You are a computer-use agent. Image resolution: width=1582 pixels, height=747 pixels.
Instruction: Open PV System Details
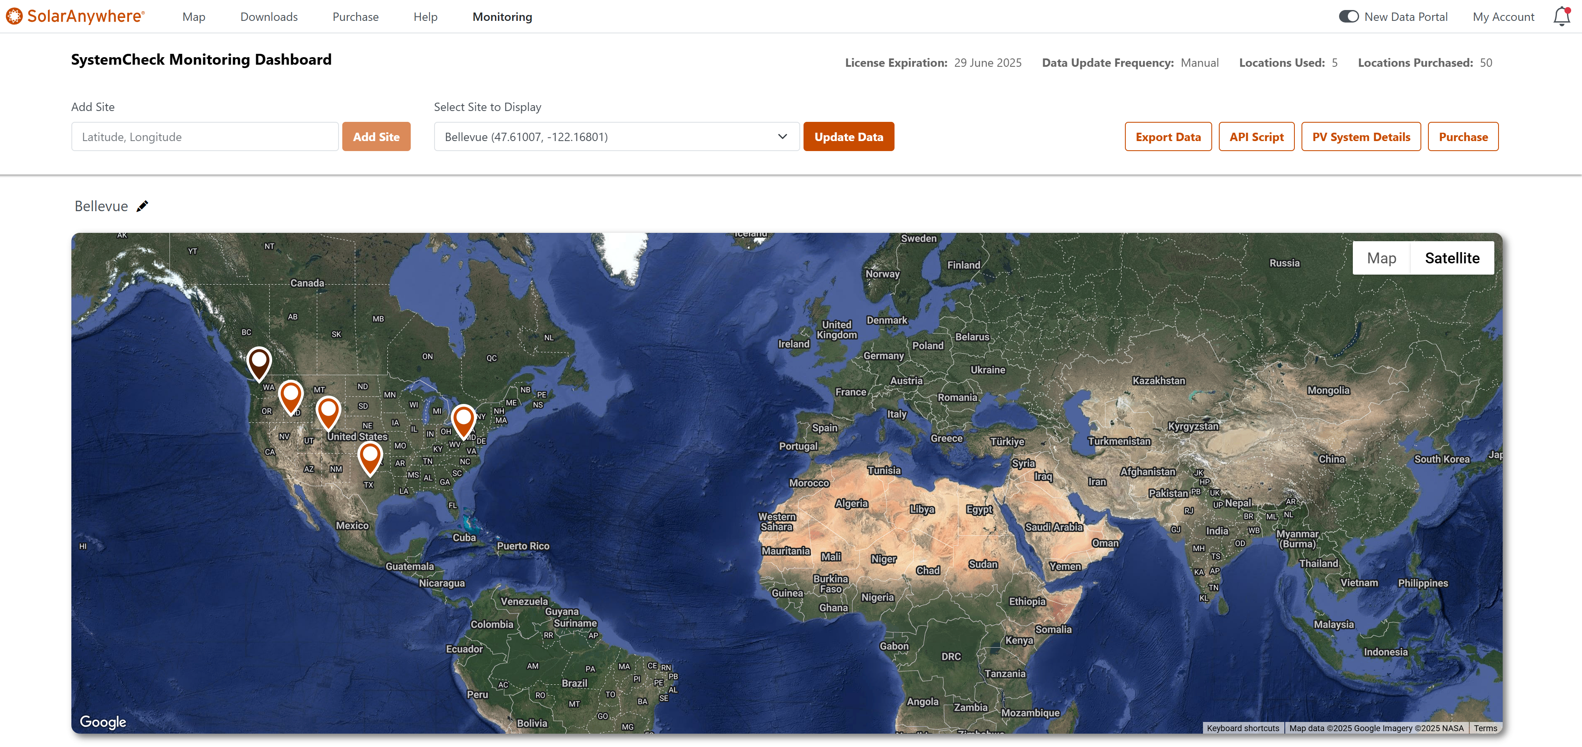click(x=1360, y=137)
